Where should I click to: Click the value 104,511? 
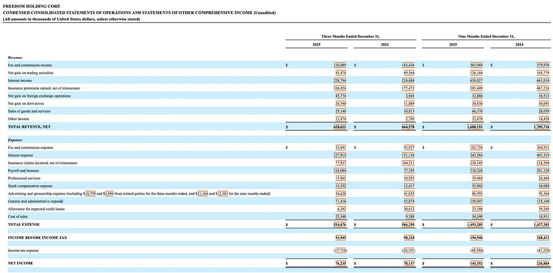(x=407, y=163)
